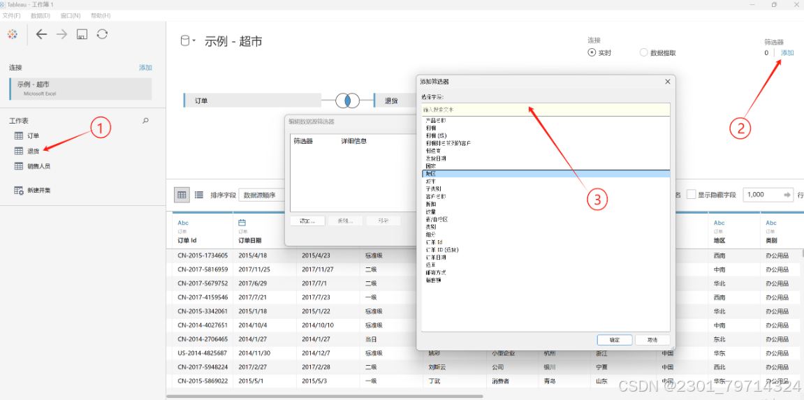Click the 添加 link under 筛选器
Image resolution: width=804 pixels, height=400 pixels.
point(788,52)
